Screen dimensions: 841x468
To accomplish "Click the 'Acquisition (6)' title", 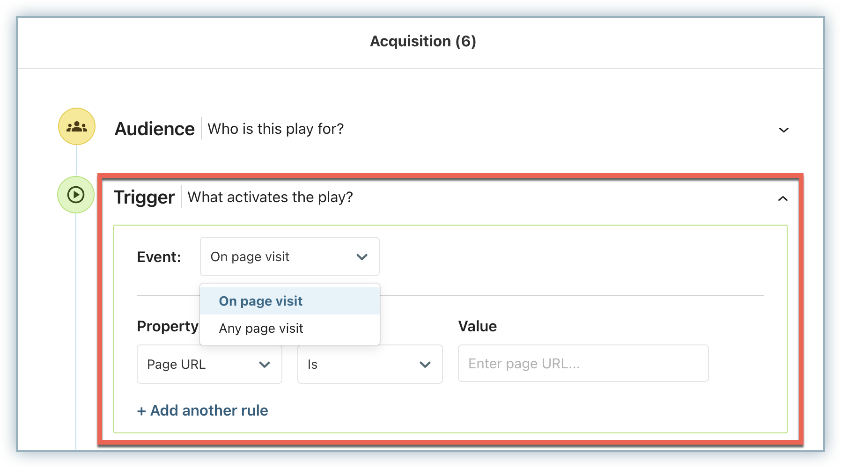I will (423, 41).
